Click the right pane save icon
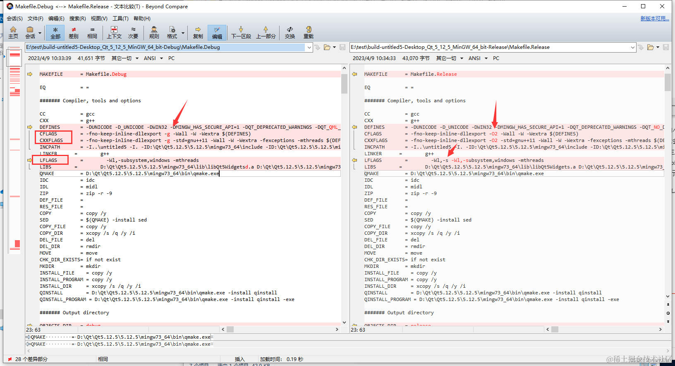This screenshot has height=366, width=675. pos(666,47)
